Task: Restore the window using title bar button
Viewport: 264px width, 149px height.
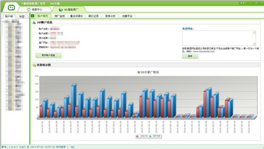Action: [x=256, y=3]
